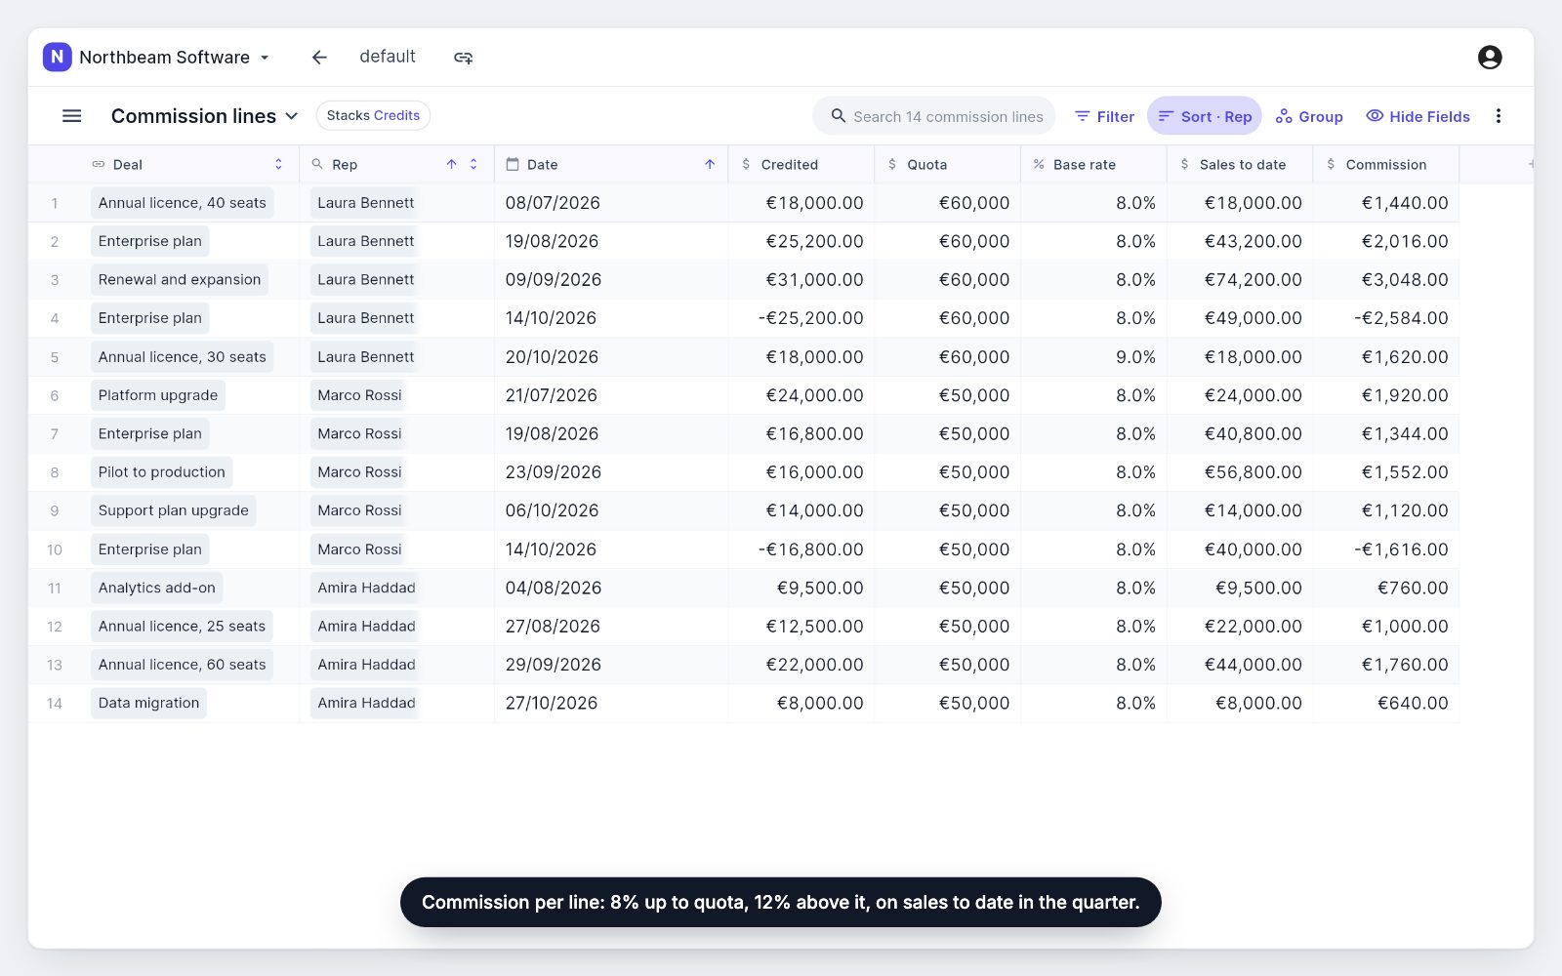Click the Date column calendar icon

point(513,164)
